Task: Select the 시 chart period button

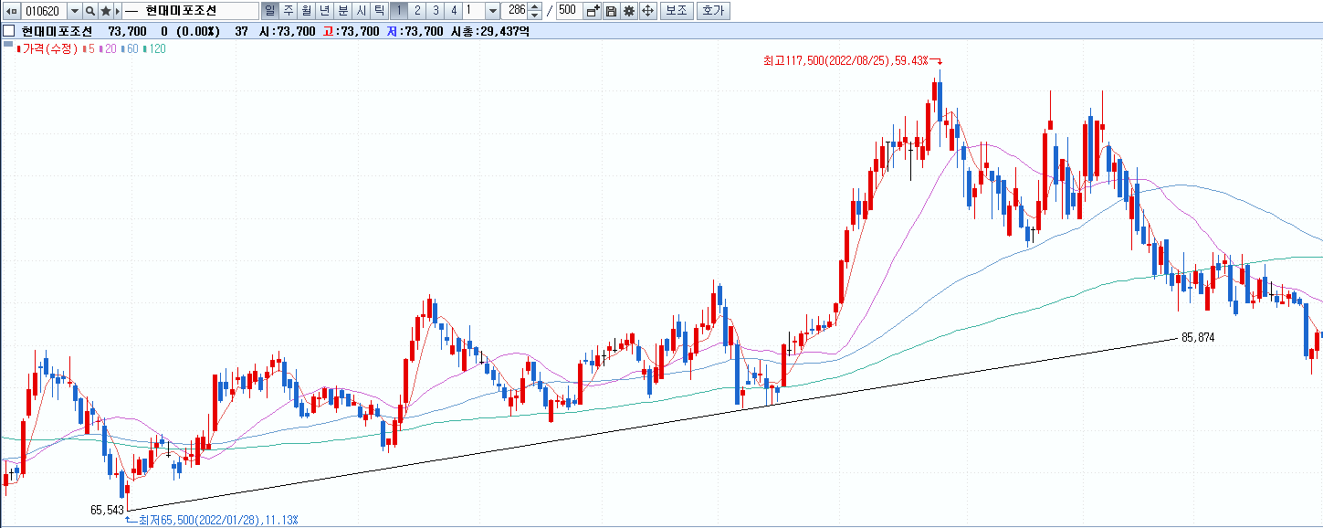Action: [362, 11]
